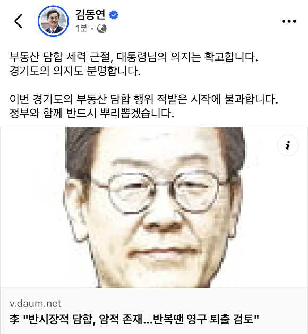Screen dimensions: 308x334
Task: Open the circular profile picture of 김동연
Action: (x=53, y=21)
